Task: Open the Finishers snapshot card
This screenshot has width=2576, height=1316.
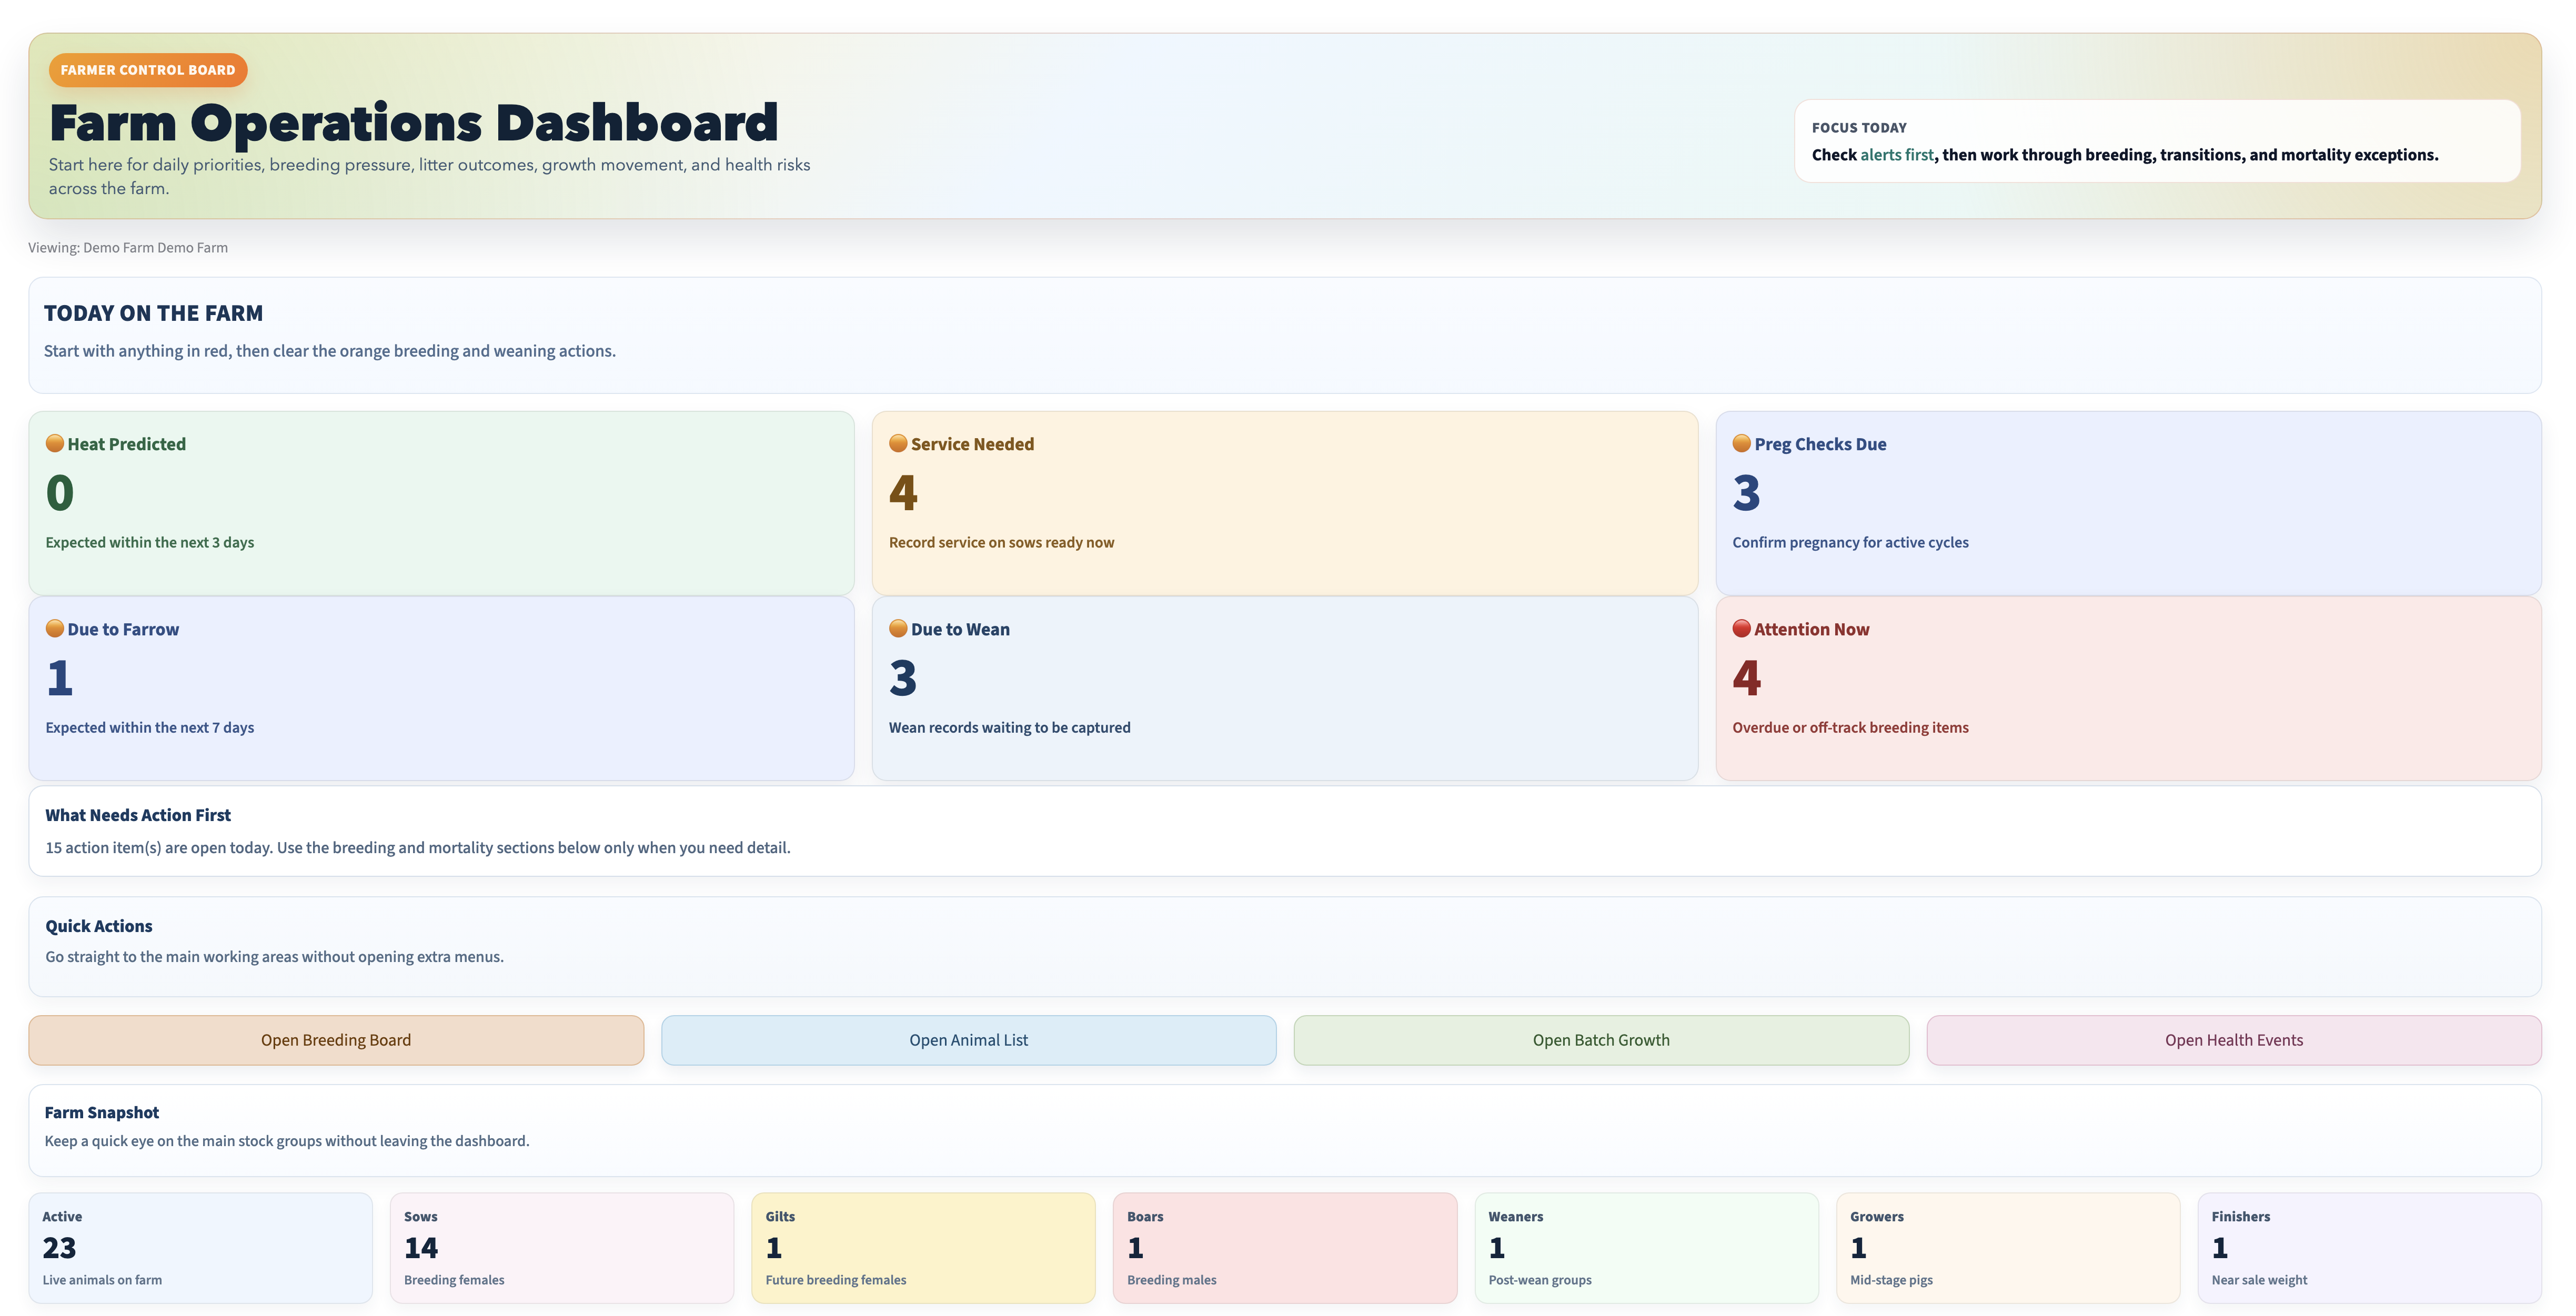Action: [2369, 1248]
